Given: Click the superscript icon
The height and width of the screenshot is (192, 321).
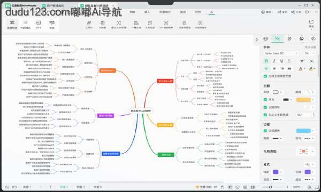Looking at the screenshot, I should click(x=302, y=61).
